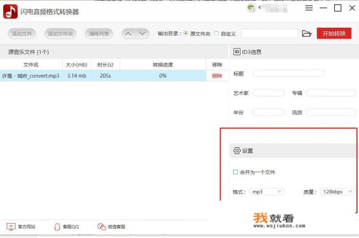Click the 时长(s) column header
The height and width of the screenshot is (238, 359).
coord(105,65)
